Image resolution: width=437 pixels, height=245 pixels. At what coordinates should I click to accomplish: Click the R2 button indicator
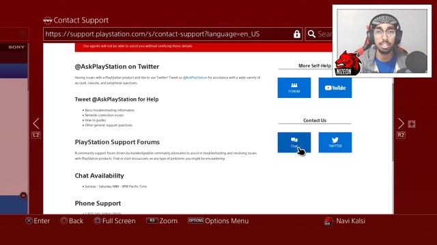pos(401,135)
